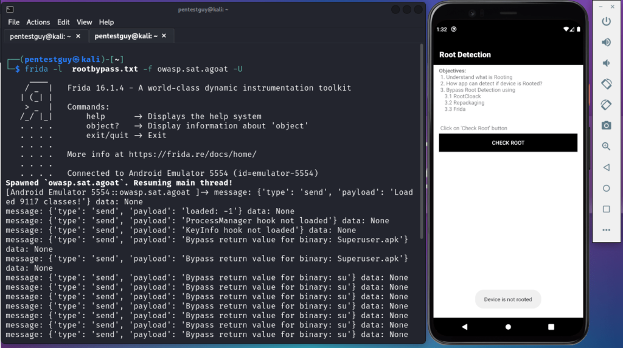Viewport: 623px width, 348px height.
Task: Tap the Android back navigation button
Action: (x=464, y=327)
